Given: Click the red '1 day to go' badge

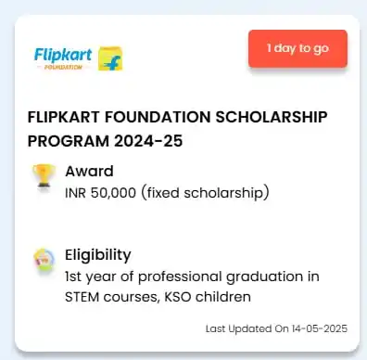Looking at the screenshot, I should pyautogui.click(x=297, y=48).
